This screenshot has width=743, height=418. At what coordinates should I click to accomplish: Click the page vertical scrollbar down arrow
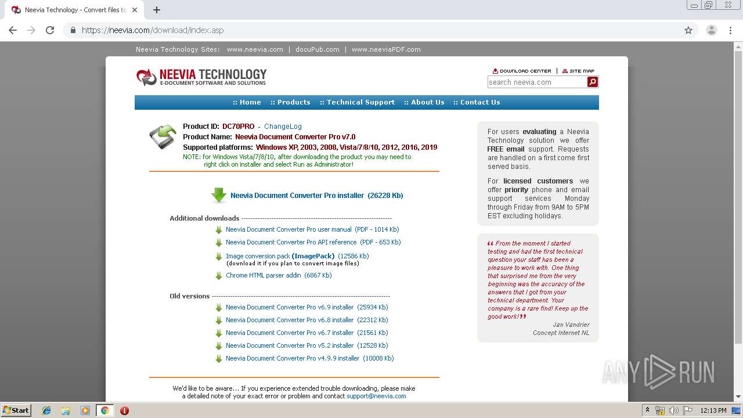[738, 397]
